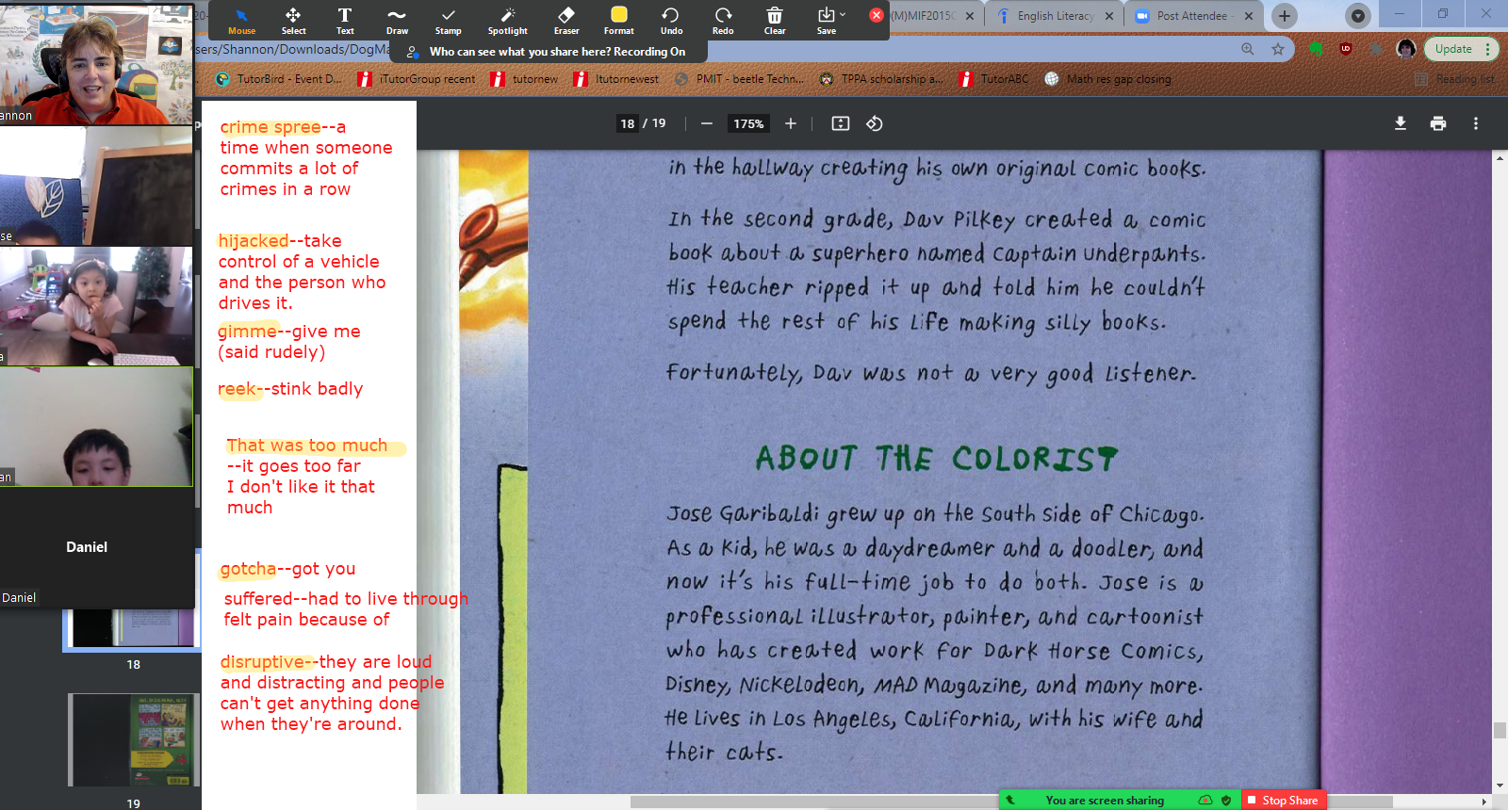This screenshot has height=810, width=1508.
Task: Click the vertical scrollbar thumb of the PDF
Action: pos(1500,730)
